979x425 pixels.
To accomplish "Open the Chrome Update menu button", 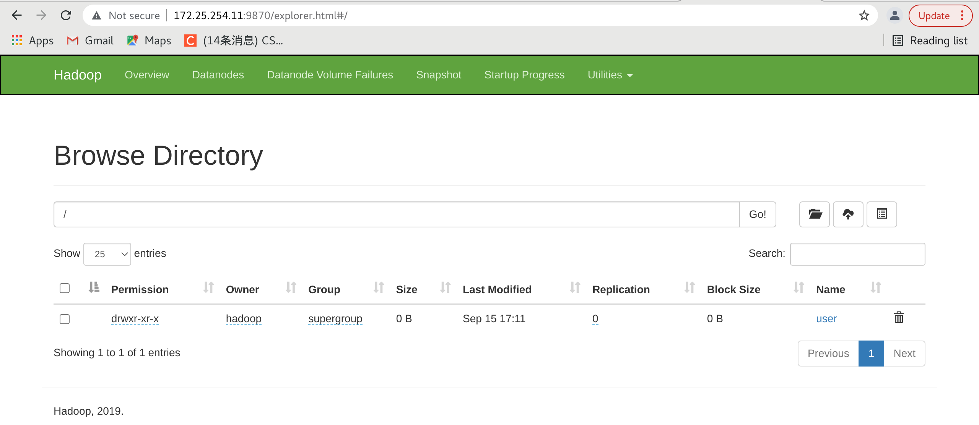I will 940,16.
